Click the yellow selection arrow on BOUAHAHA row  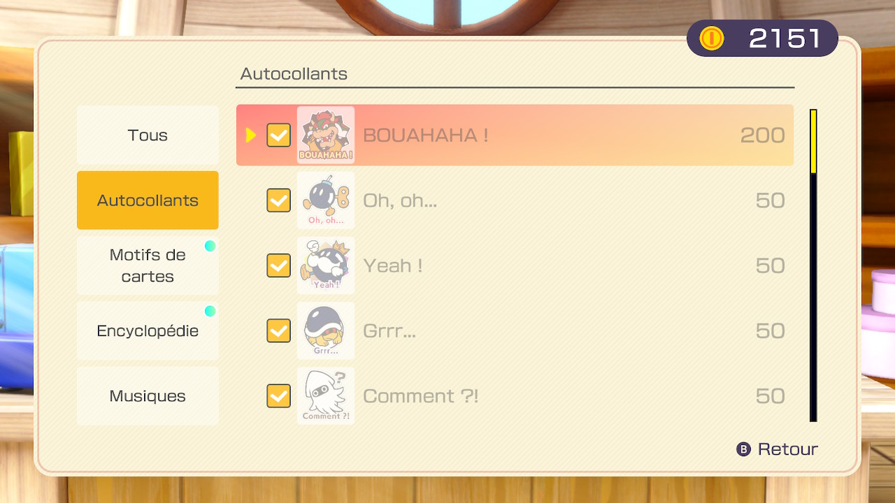[x=251, y=135]
